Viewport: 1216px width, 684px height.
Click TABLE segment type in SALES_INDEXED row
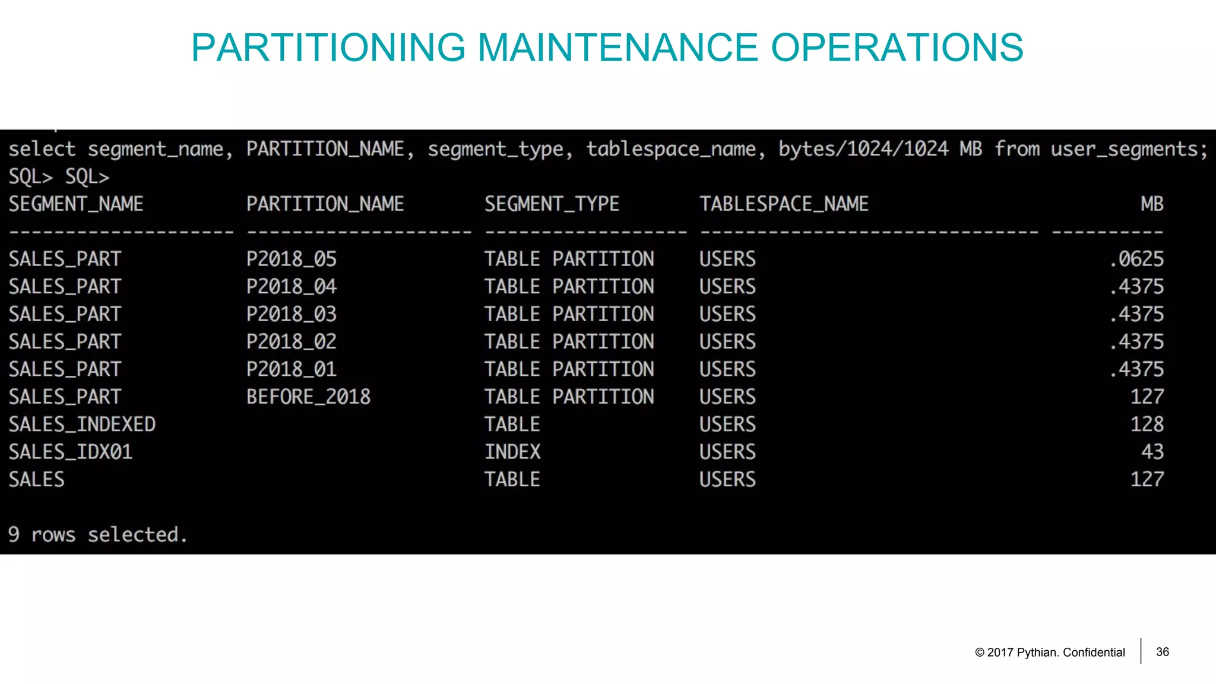tap(512, 425)
